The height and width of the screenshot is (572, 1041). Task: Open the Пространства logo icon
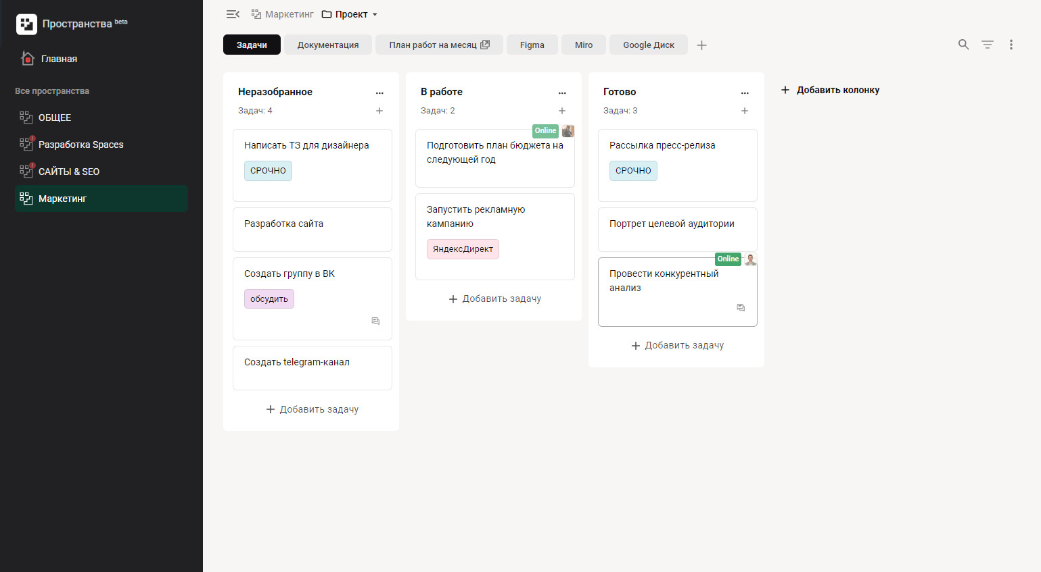[x=26, y=24]
